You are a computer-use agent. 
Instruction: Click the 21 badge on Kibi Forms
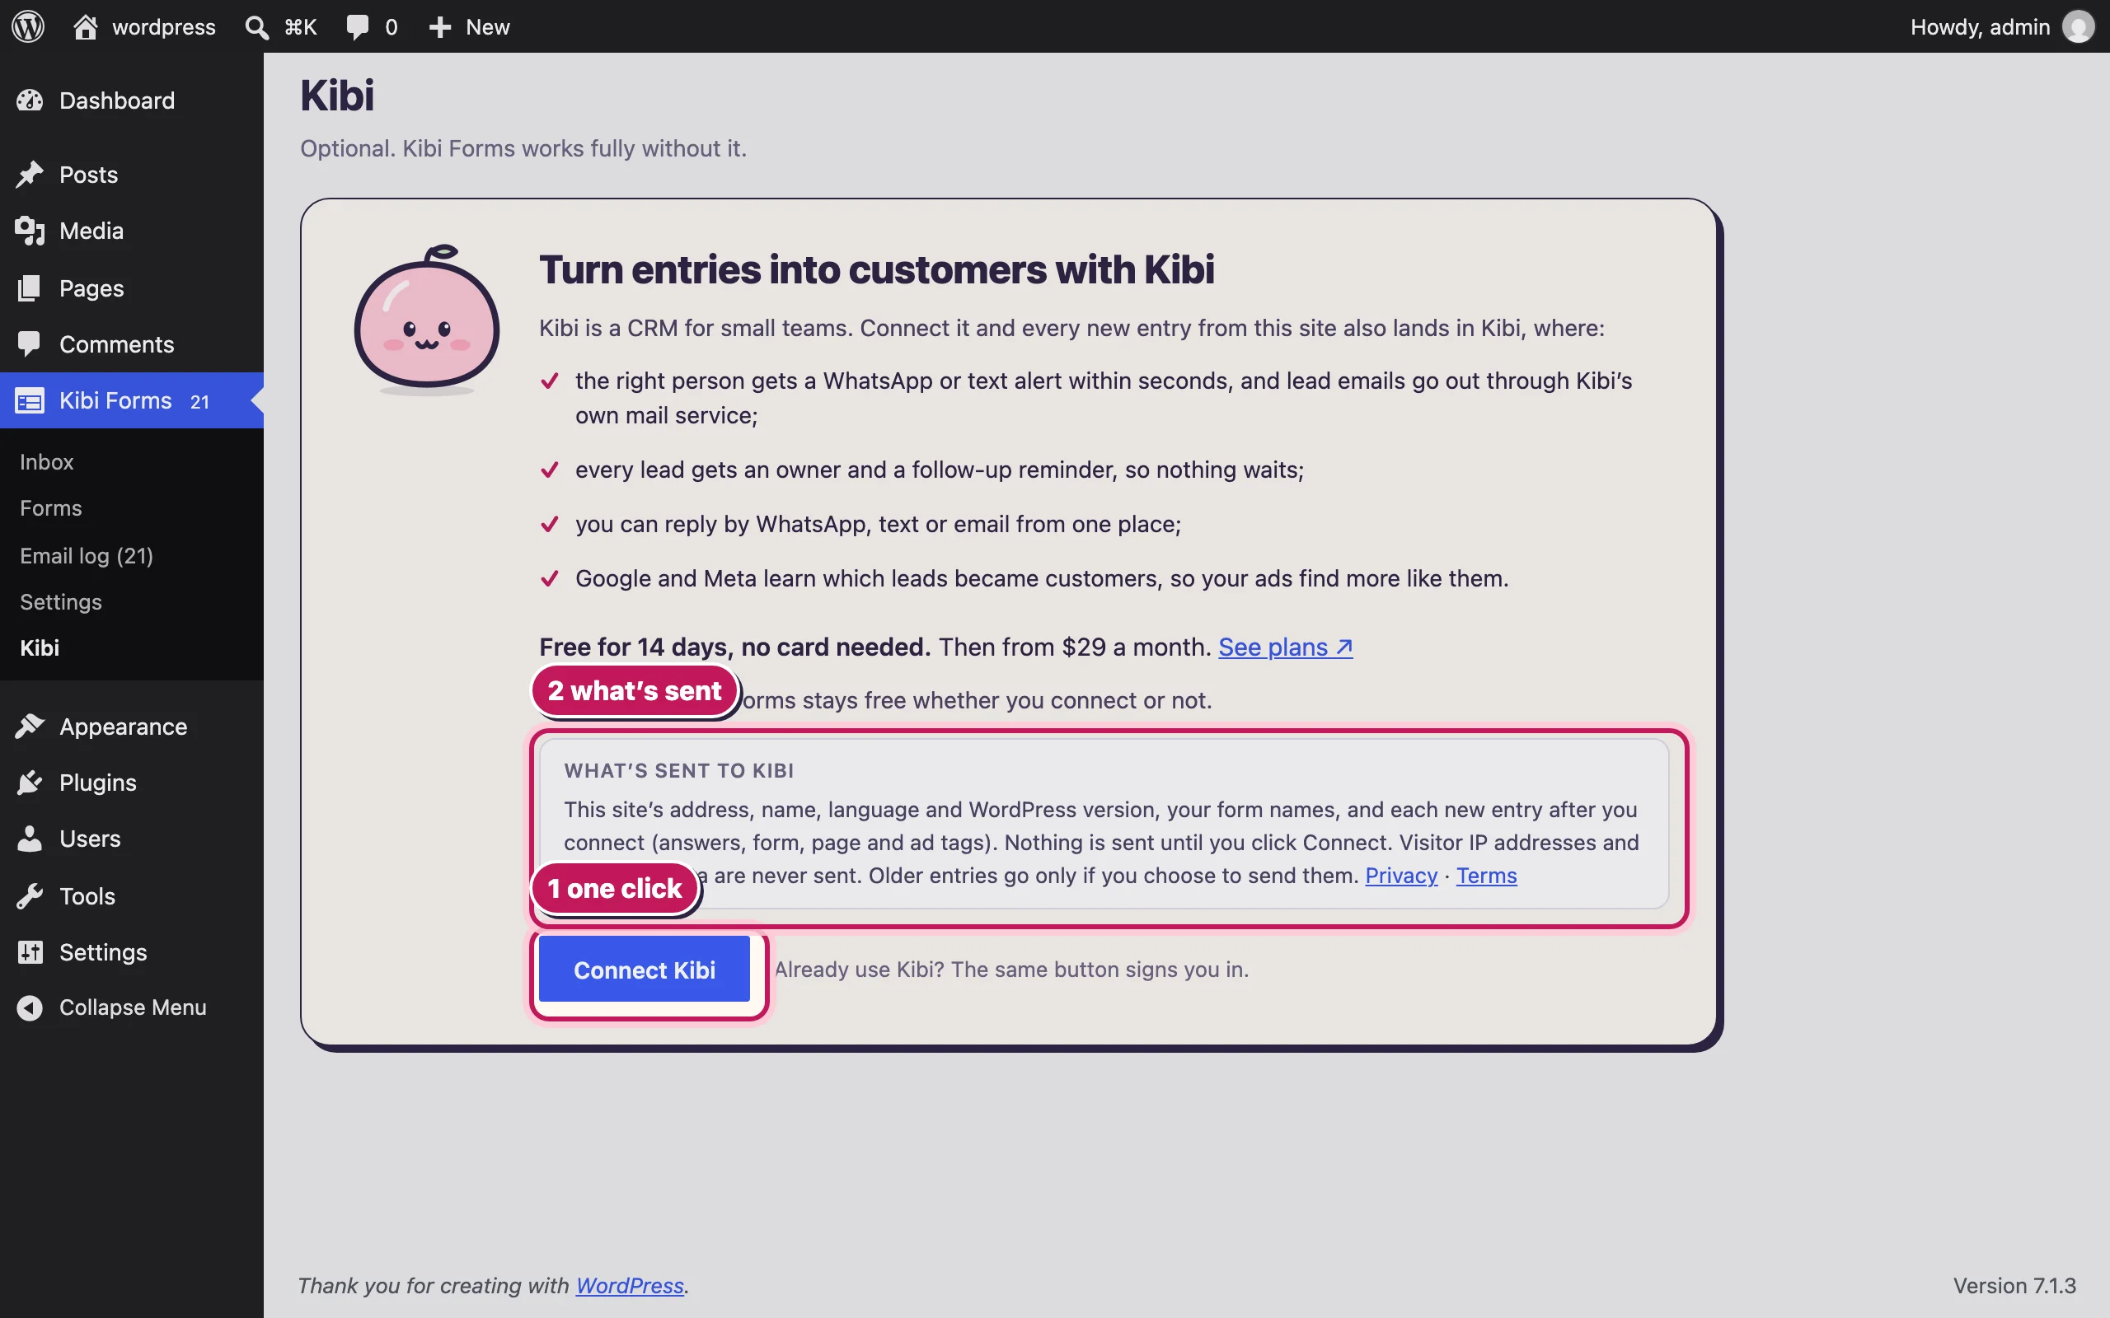click(199, 402)
